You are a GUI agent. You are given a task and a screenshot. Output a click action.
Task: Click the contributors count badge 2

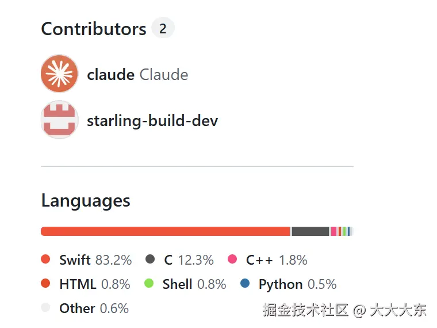pyautogui.click(x=163, y=28)
